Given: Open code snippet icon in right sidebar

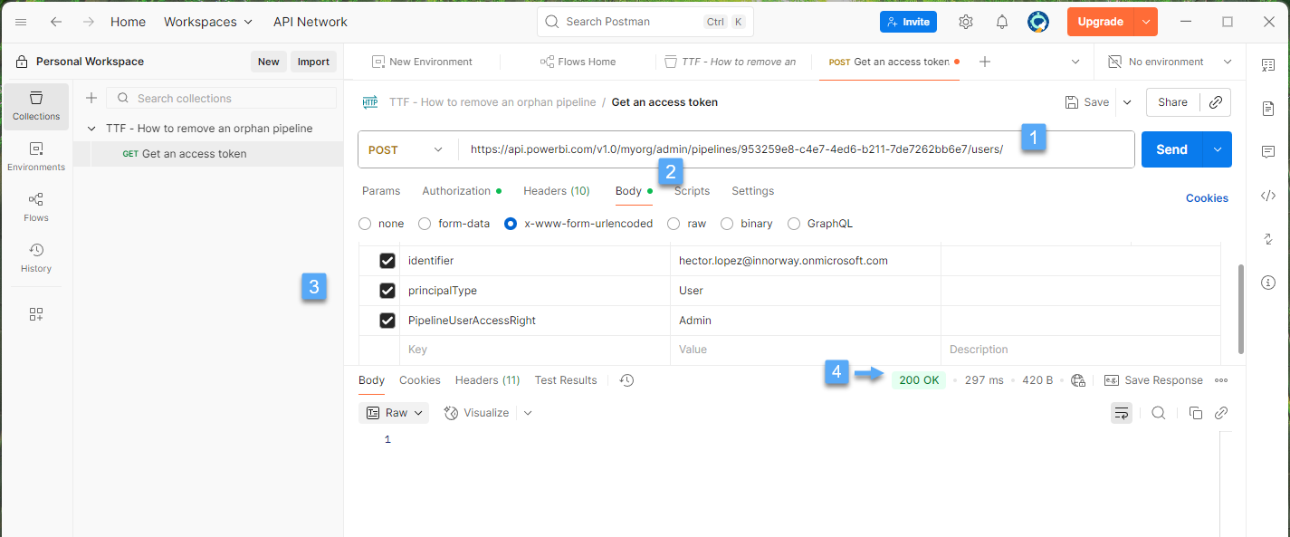Looking at the screenshot, I should pos(1268,196).
